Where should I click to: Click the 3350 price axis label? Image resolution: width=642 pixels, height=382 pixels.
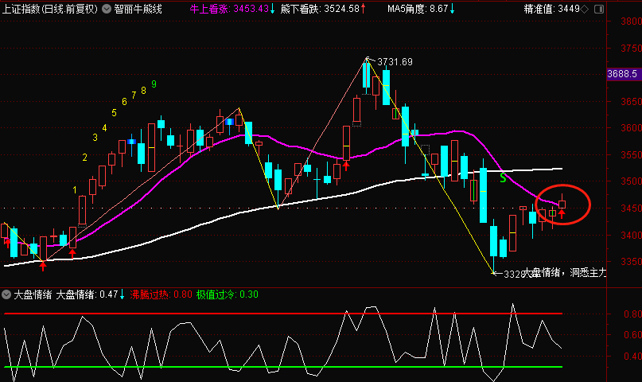click(x=631, y=262)
